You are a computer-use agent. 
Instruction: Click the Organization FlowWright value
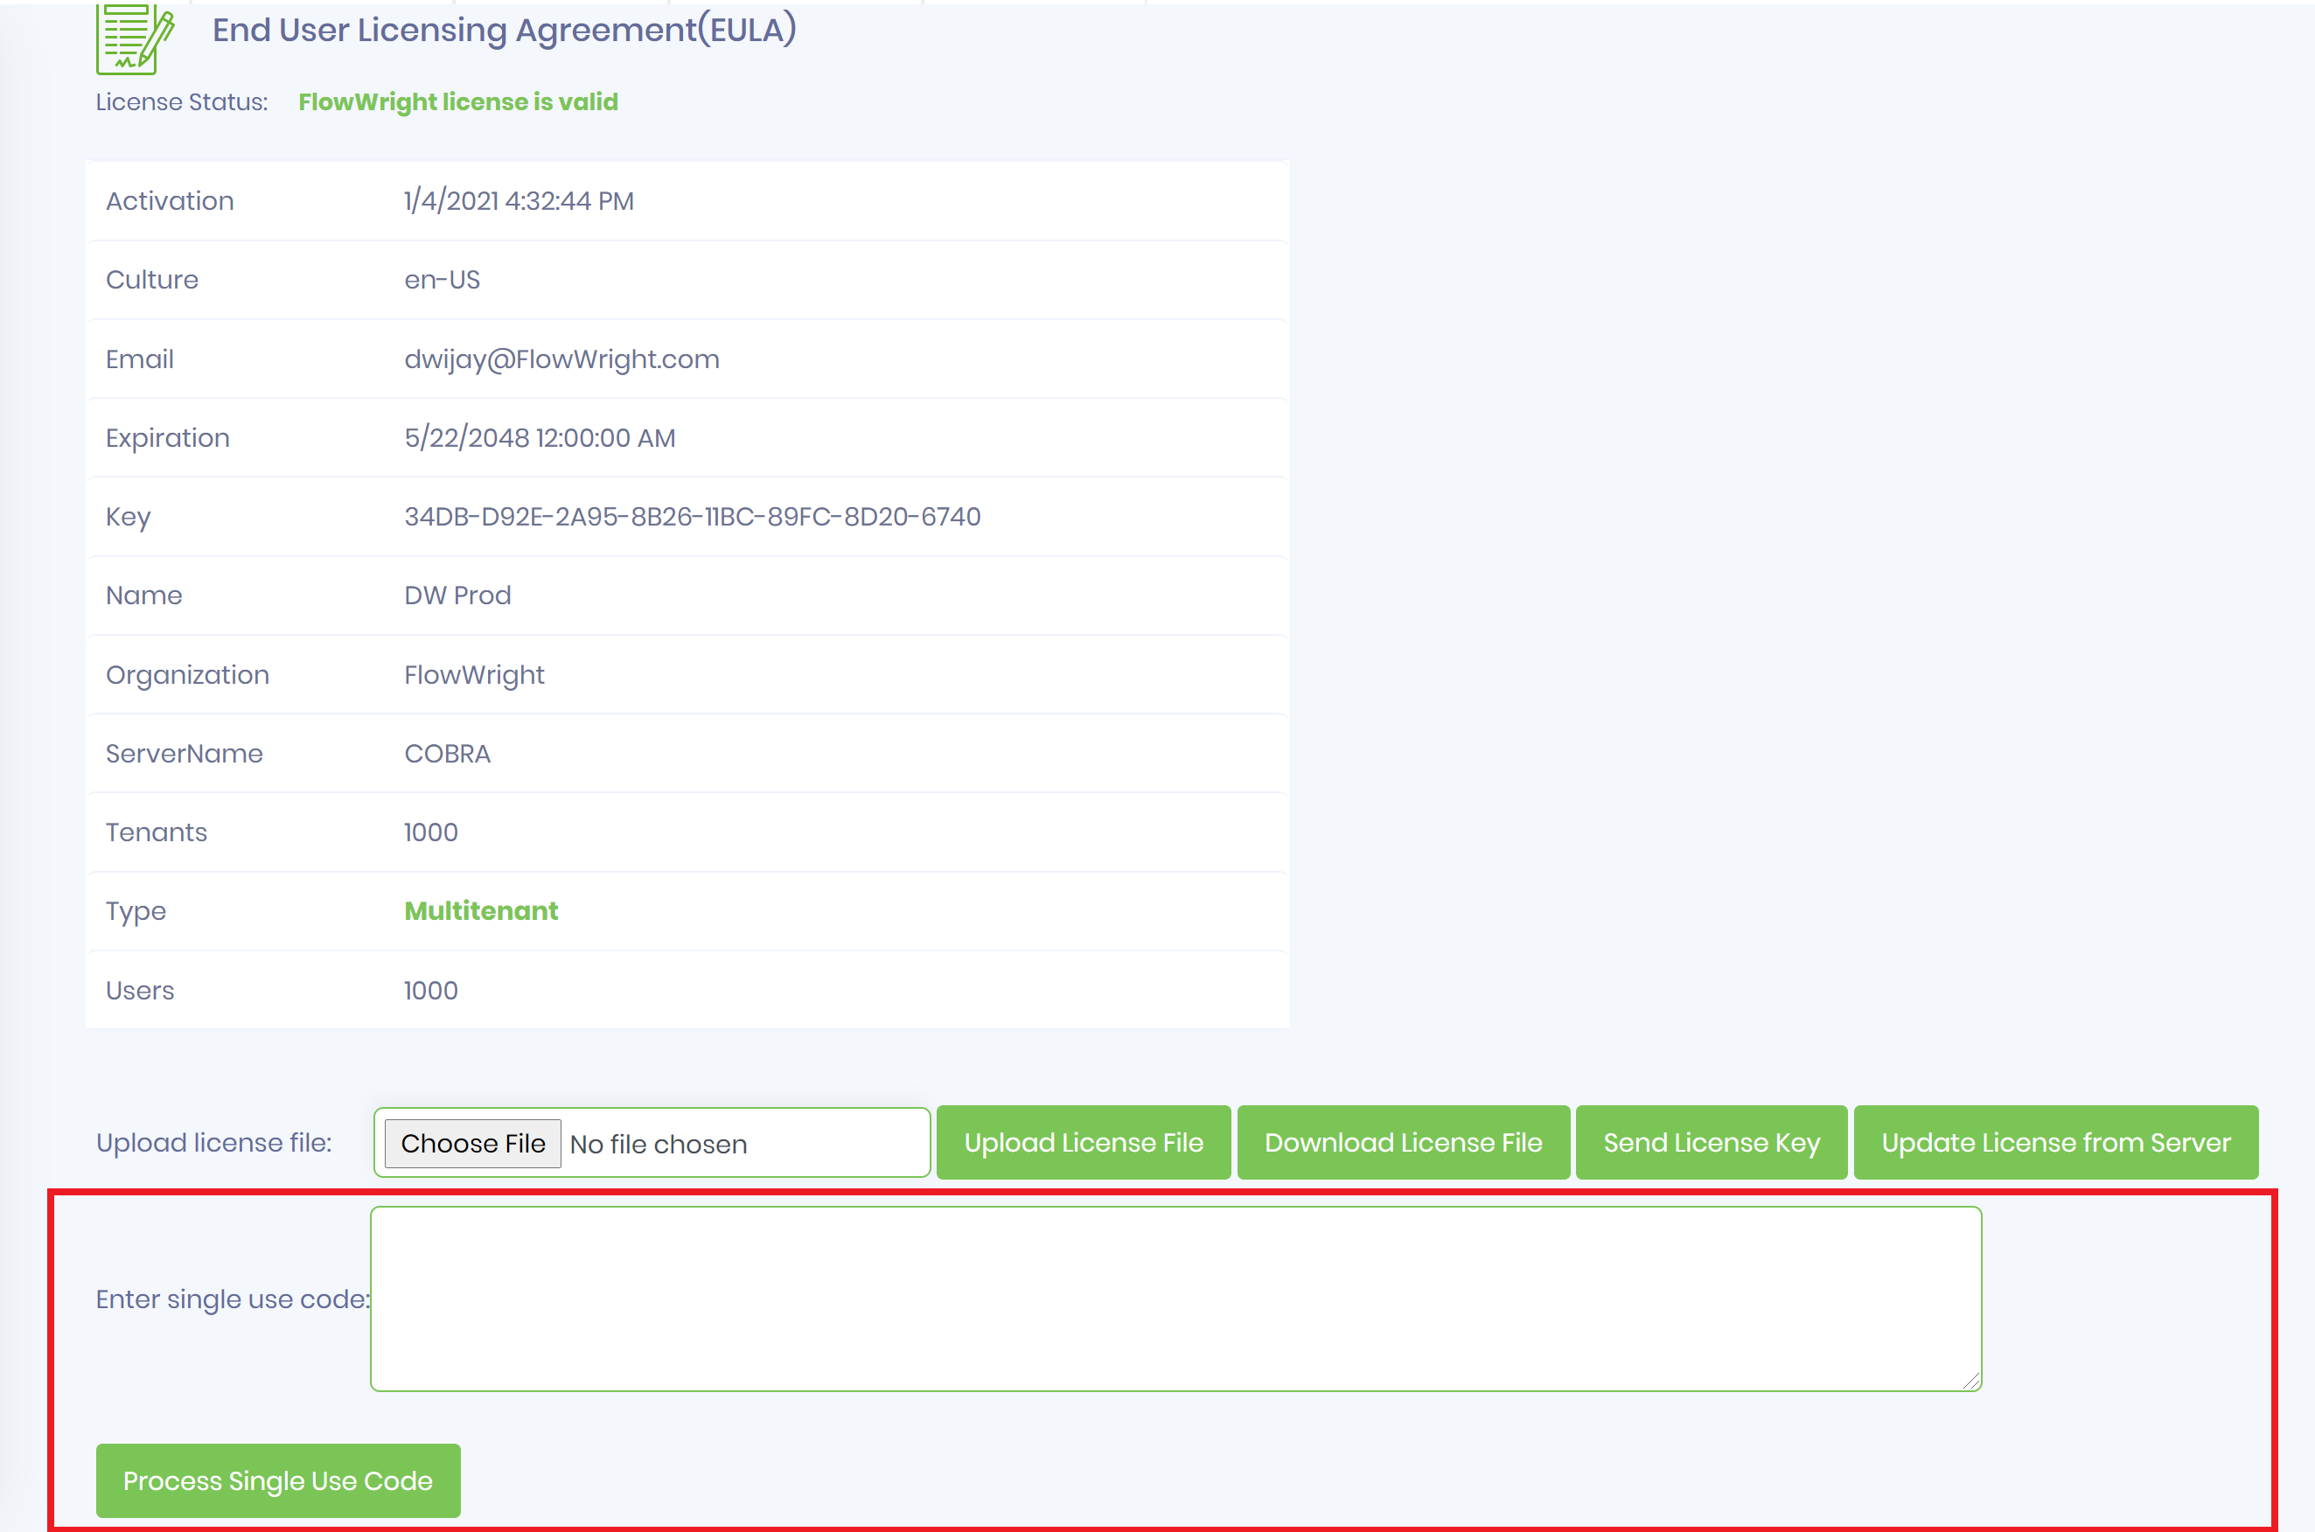point(474,674)
